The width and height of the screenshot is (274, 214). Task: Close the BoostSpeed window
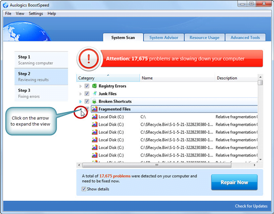click(264, 4)
